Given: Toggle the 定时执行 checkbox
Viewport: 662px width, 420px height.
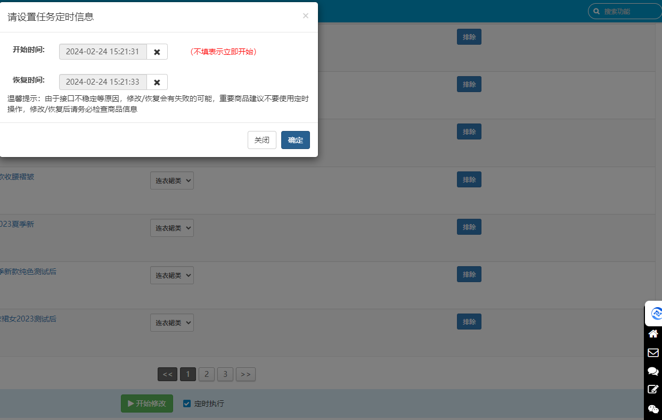Looking at the screenshot, I should 187,403.
